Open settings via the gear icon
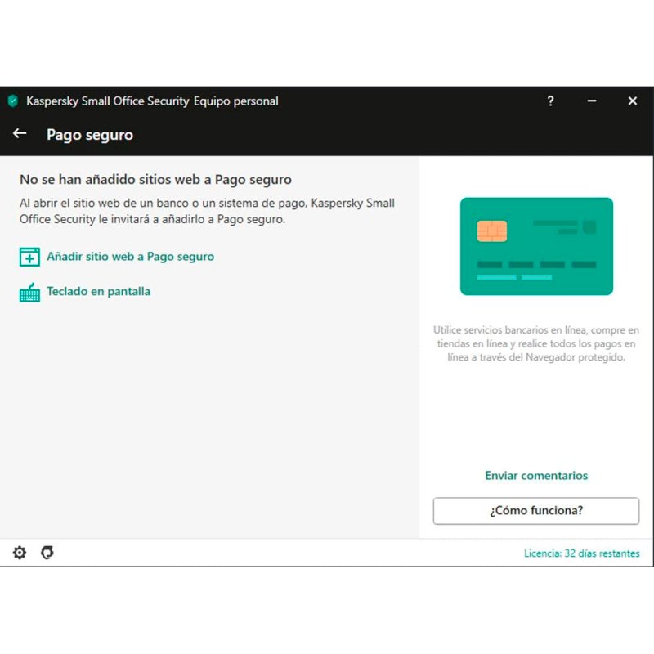Screen dimensions: 654x654 point(19,553)
